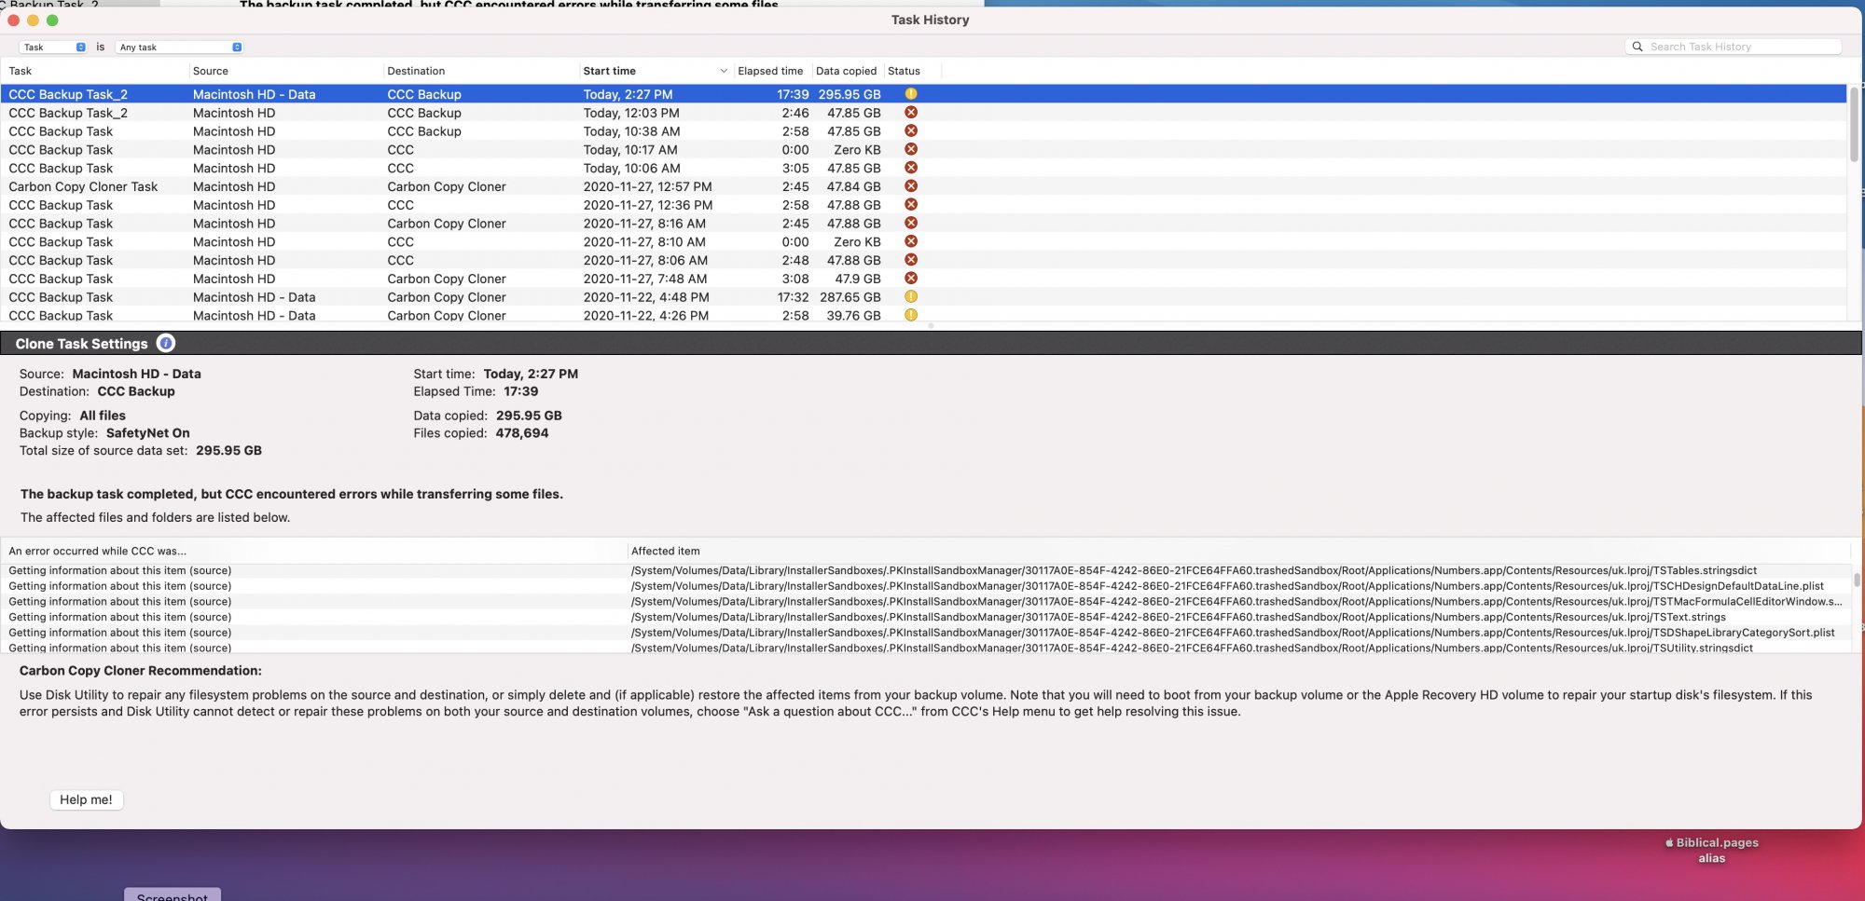Click the error status icon for Today 12:03 PM task
1865x901 pixels.
click(x=911, y=113)
